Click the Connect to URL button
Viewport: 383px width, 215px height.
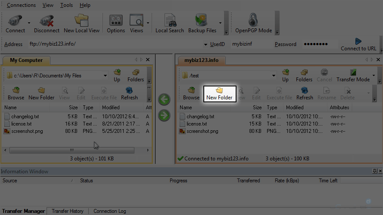pos(358,44)
